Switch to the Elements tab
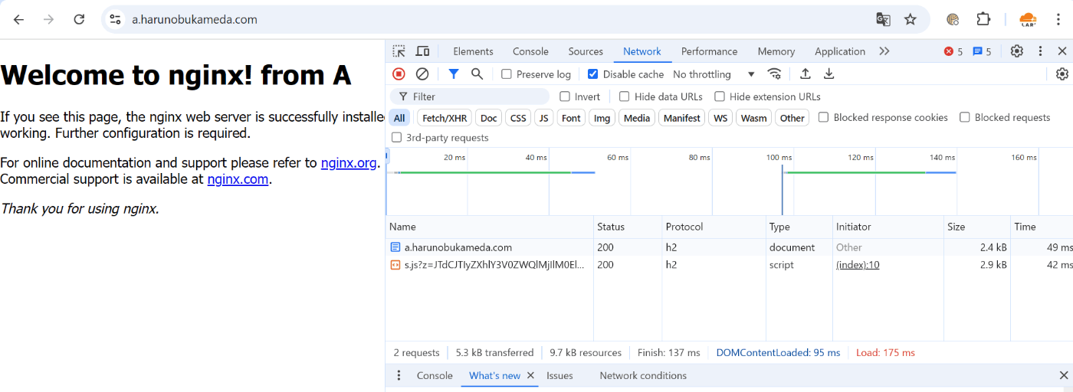The width and height of the screenshot is (1073, 392). click(473, 51)
